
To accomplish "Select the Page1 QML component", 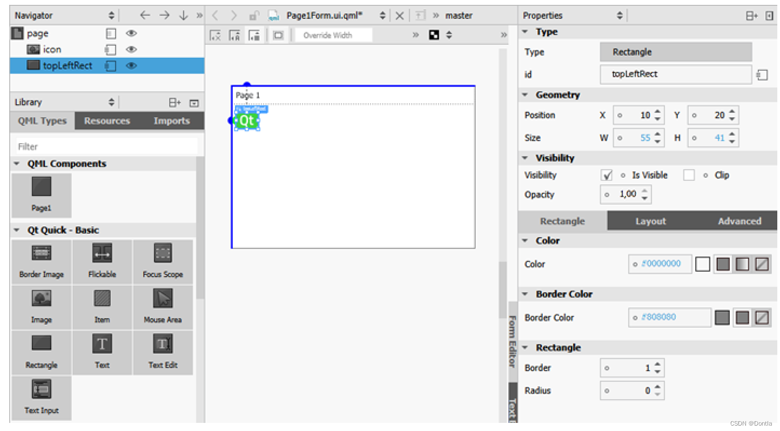I will (42, 195).
